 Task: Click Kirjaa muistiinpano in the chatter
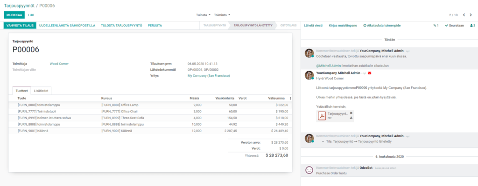[x=343, y=26]
